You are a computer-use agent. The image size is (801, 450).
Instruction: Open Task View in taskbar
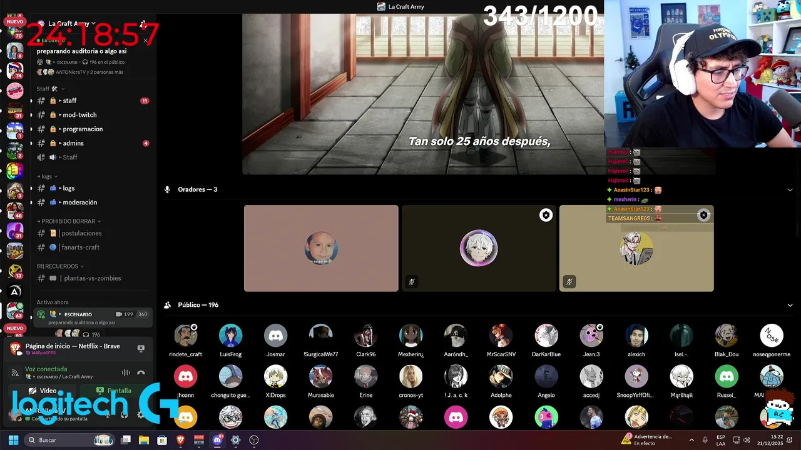tap(126, 440)
